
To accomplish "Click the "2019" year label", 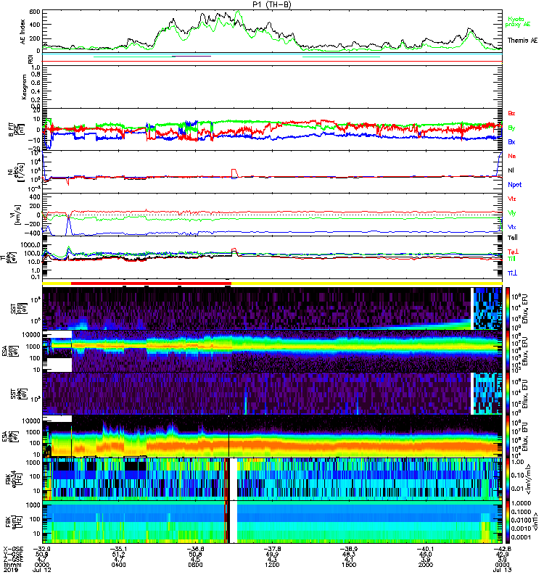I will pos(10,570).
